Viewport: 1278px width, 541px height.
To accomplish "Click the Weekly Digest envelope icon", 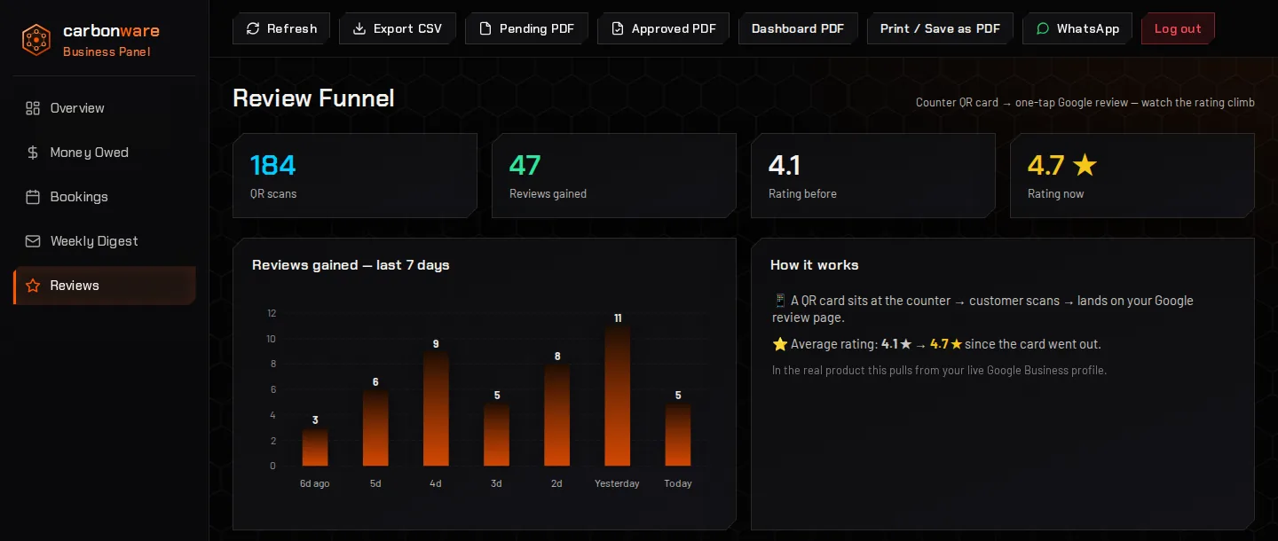I will pos(33,241).
